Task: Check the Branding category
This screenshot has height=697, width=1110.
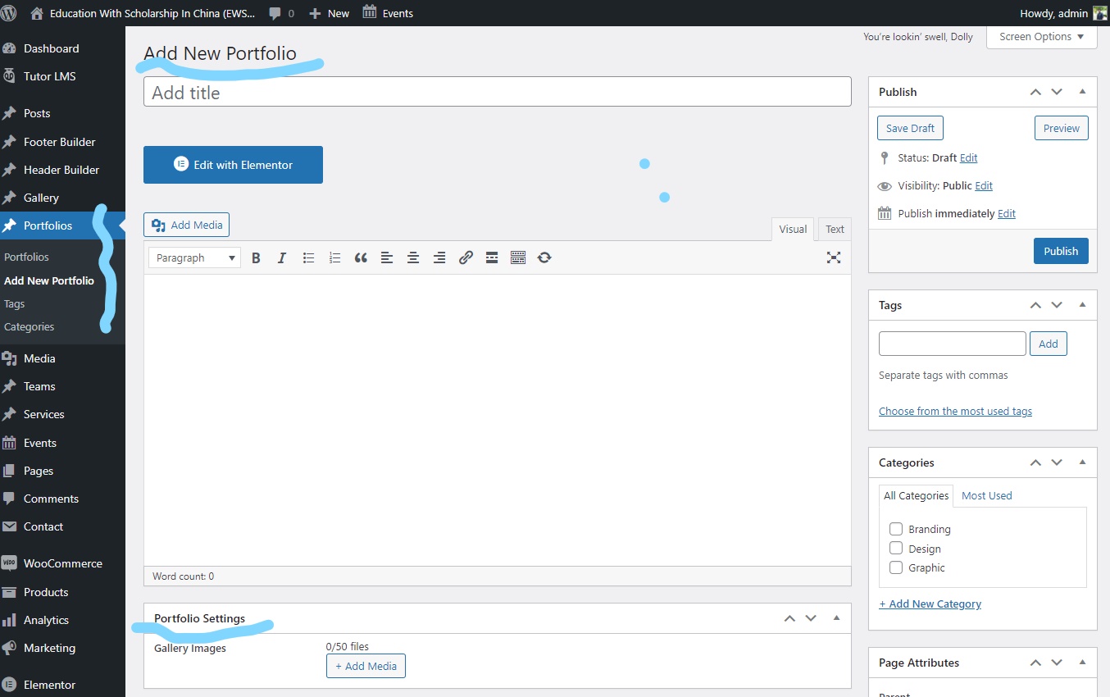Action: click(x=896, y=529)
